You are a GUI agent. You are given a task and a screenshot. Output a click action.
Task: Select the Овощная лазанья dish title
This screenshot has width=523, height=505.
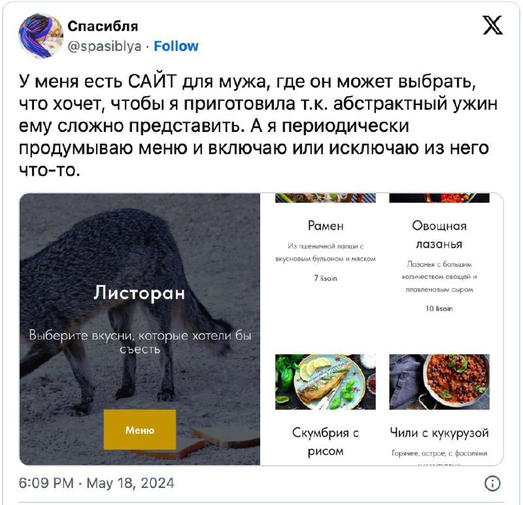coord(439,235)
